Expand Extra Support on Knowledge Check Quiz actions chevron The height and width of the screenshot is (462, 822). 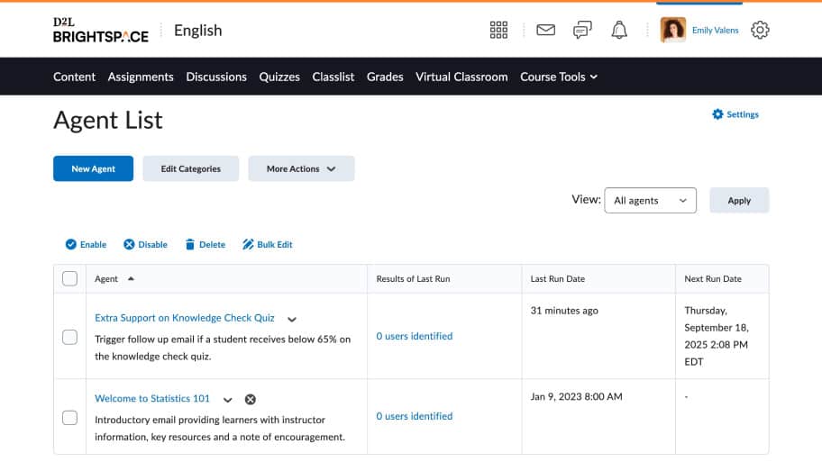[292, 320]
